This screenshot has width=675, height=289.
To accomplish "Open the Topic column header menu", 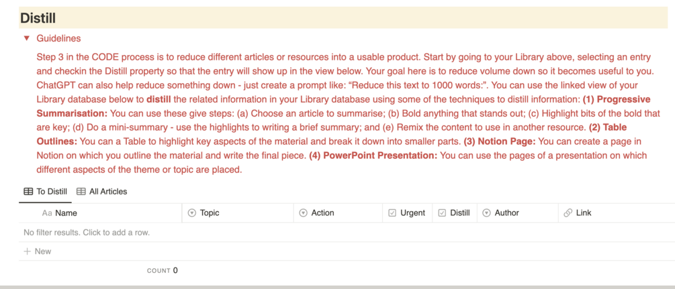I will [238, 213].
